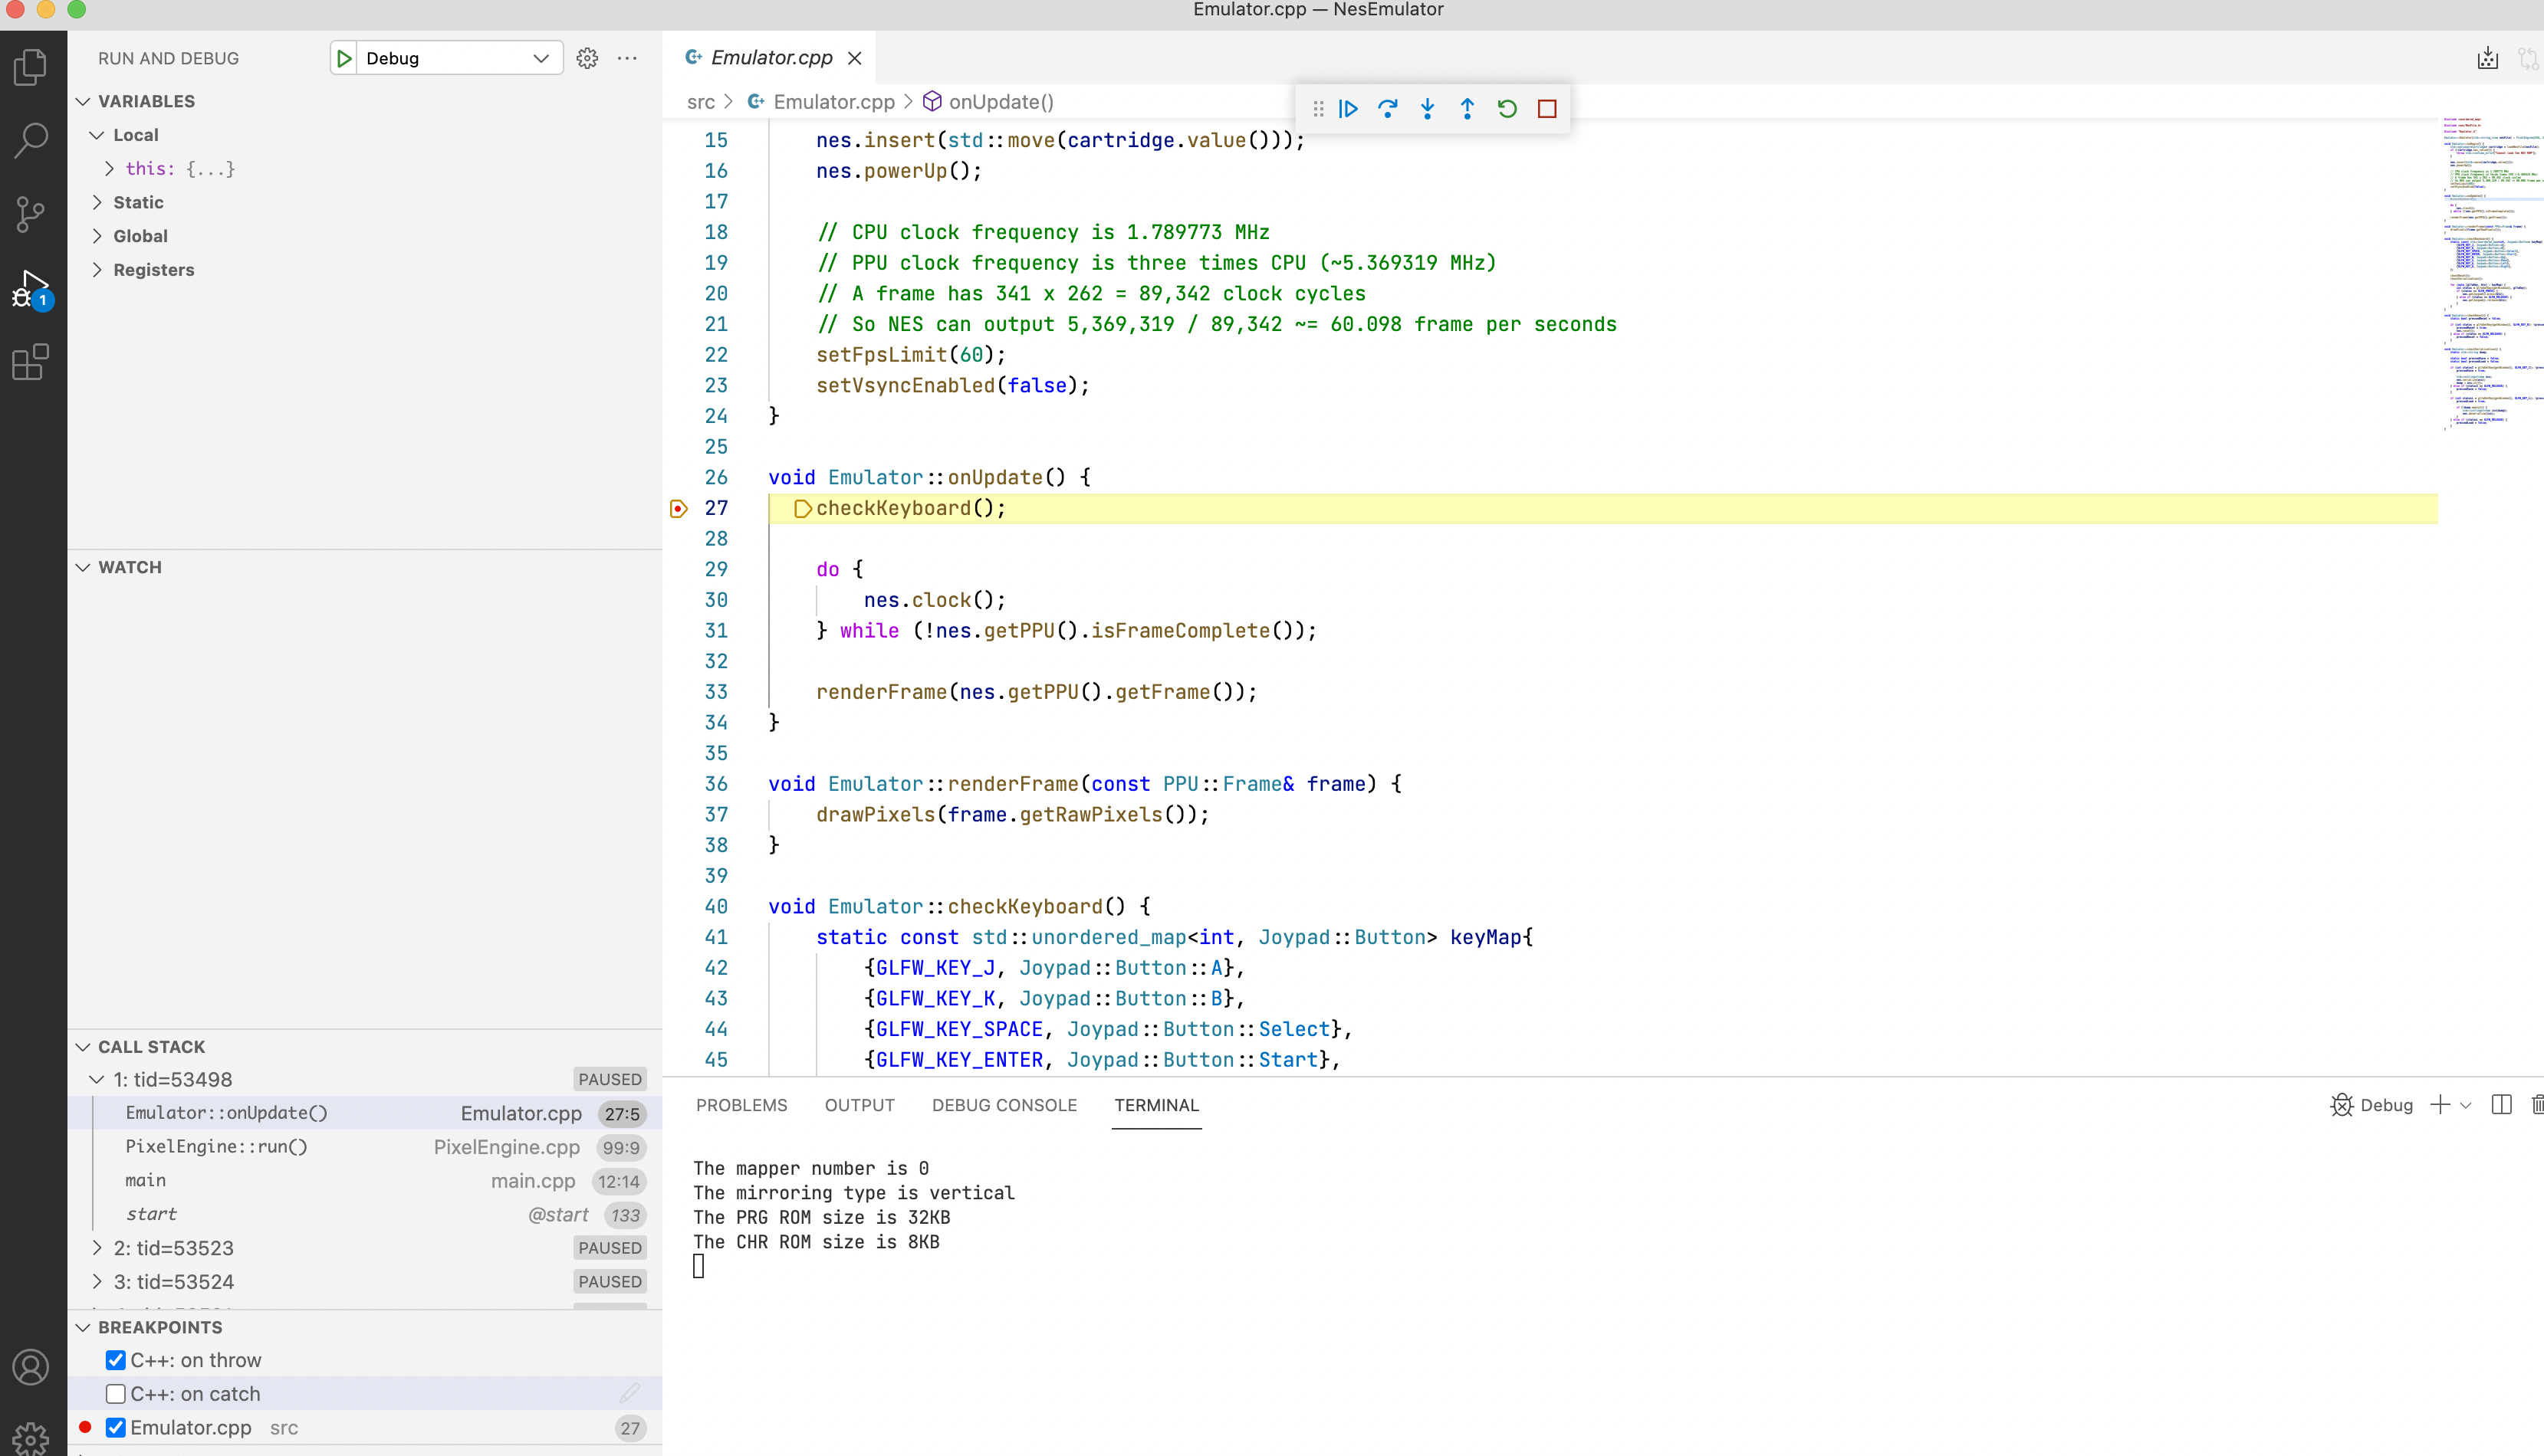Expand thread 2: tid=53523
The image size is (2544, 1456).
tap(97, 1248)
